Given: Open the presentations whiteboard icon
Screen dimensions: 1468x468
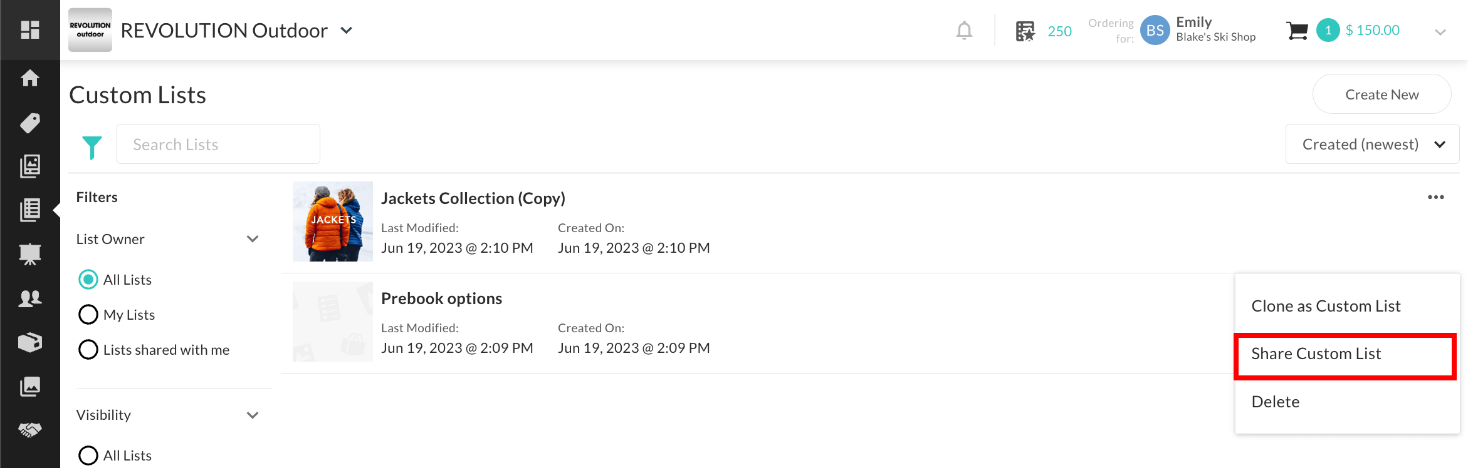Looking at the screenshot, I should (x=29, y=254).
